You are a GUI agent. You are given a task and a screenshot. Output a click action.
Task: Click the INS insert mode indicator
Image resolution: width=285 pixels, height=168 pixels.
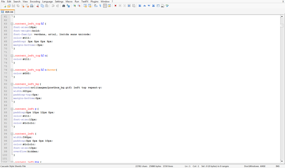[277, 166]
